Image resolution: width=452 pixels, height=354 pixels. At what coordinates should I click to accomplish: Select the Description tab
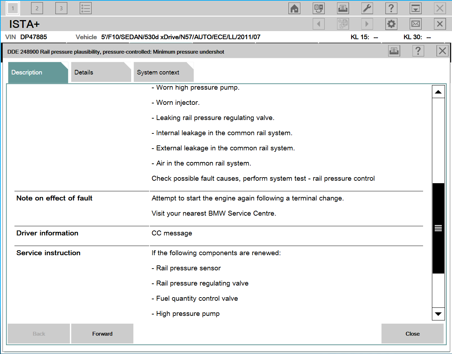pos(38,72)
